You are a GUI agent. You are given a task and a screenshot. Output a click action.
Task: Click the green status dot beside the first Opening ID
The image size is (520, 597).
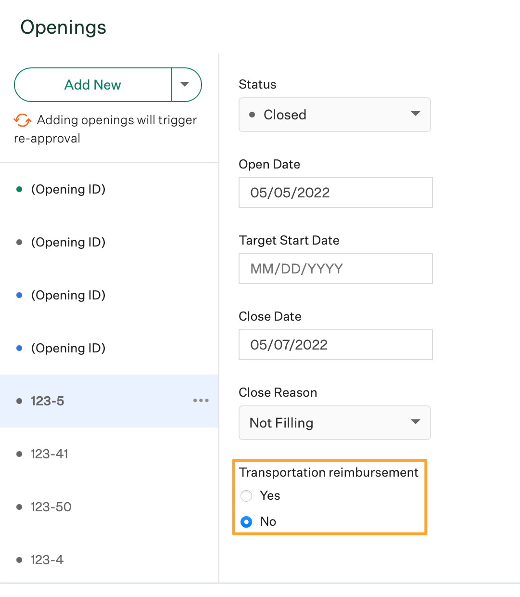[x=19, y=189]
